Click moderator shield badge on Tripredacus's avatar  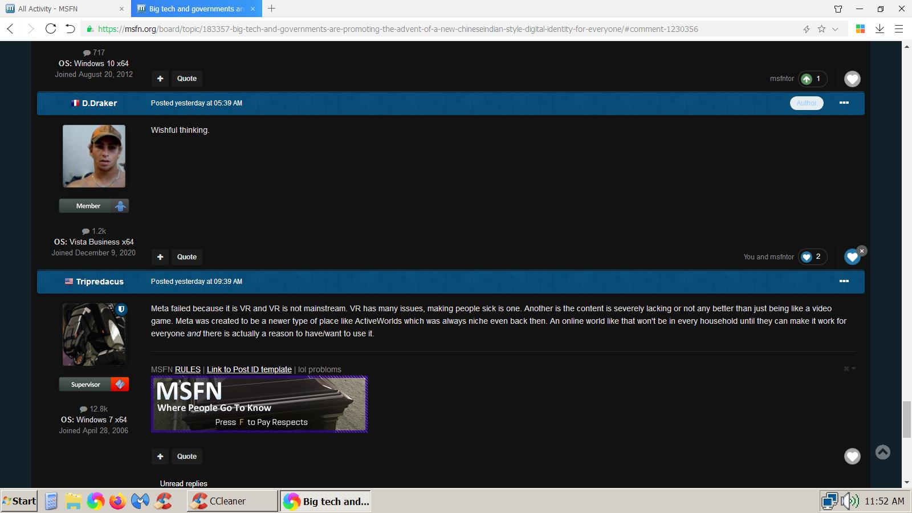point(121,309)
